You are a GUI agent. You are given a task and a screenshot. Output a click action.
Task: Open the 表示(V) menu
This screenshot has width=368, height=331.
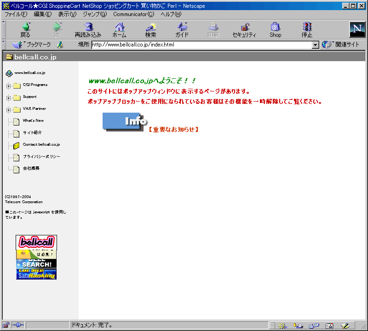tap(67, 14)
